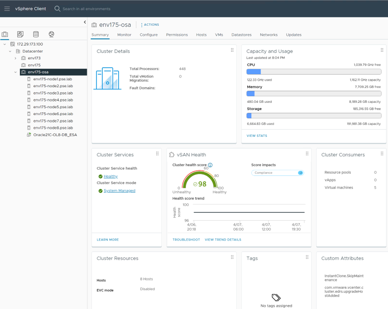This screenshot has width=388, height=309.
Task: Click the Compliance score impact bar
Action: click(277, 173)
